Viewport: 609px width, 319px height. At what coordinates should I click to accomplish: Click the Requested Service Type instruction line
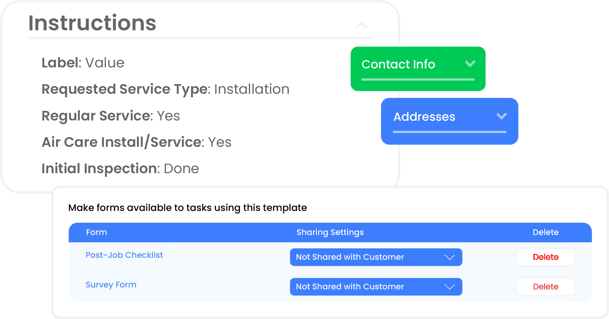165,89
